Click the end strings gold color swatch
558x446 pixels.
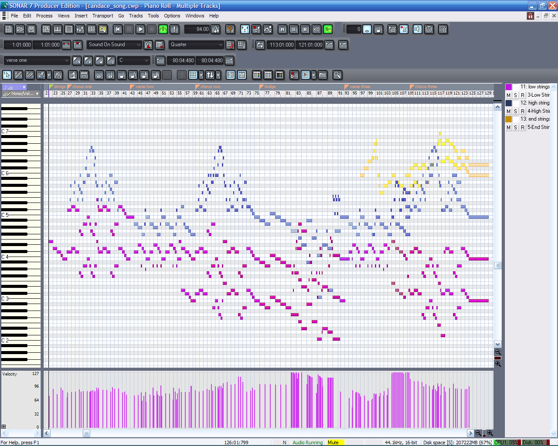(x=509, y=119)
